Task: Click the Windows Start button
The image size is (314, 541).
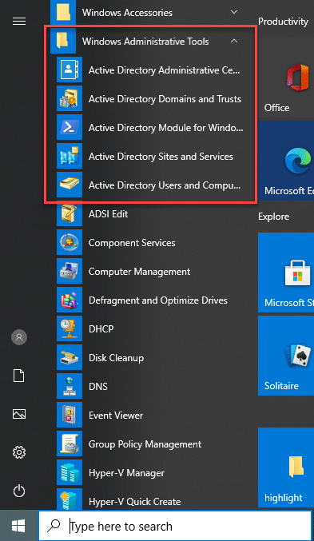Action: coord(18,526)
